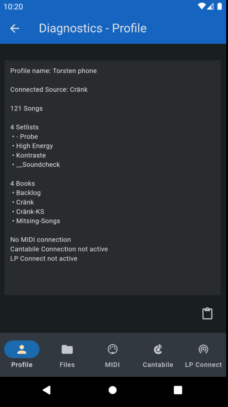
Task: Switch to the Files tab label
Action: tap(67, 364)
